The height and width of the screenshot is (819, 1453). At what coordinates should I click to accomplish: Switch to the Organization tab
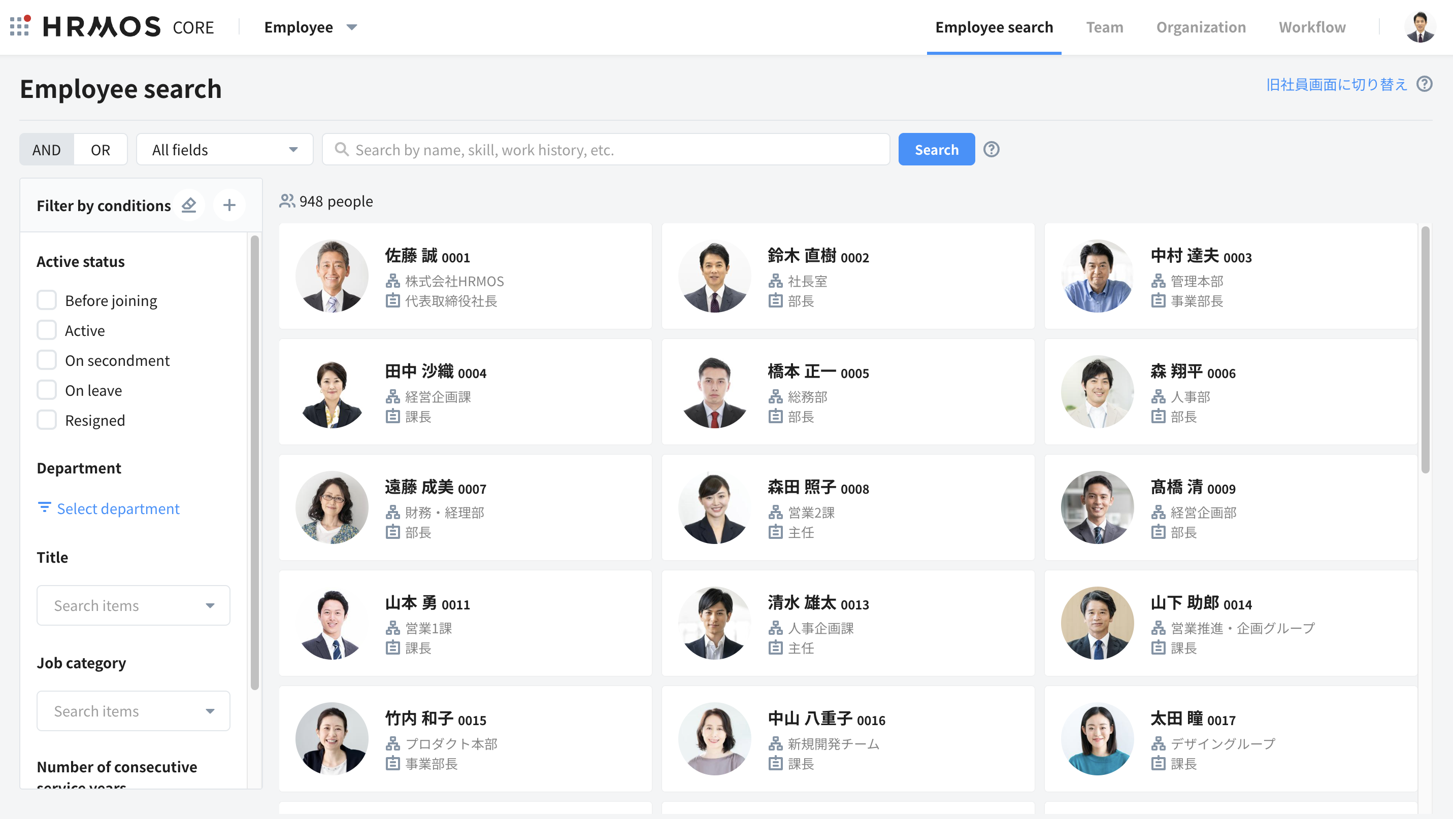[x=1200, y=27]
